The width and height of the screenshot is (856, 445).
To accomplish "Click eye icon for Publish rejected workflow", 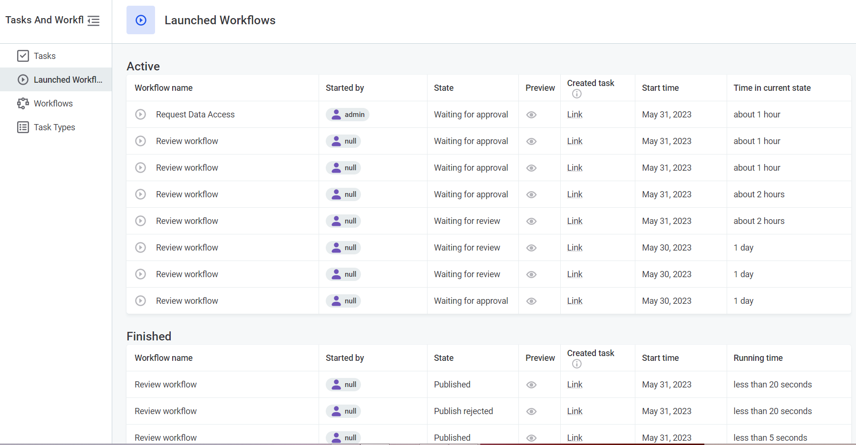I will tap(531, 412).
